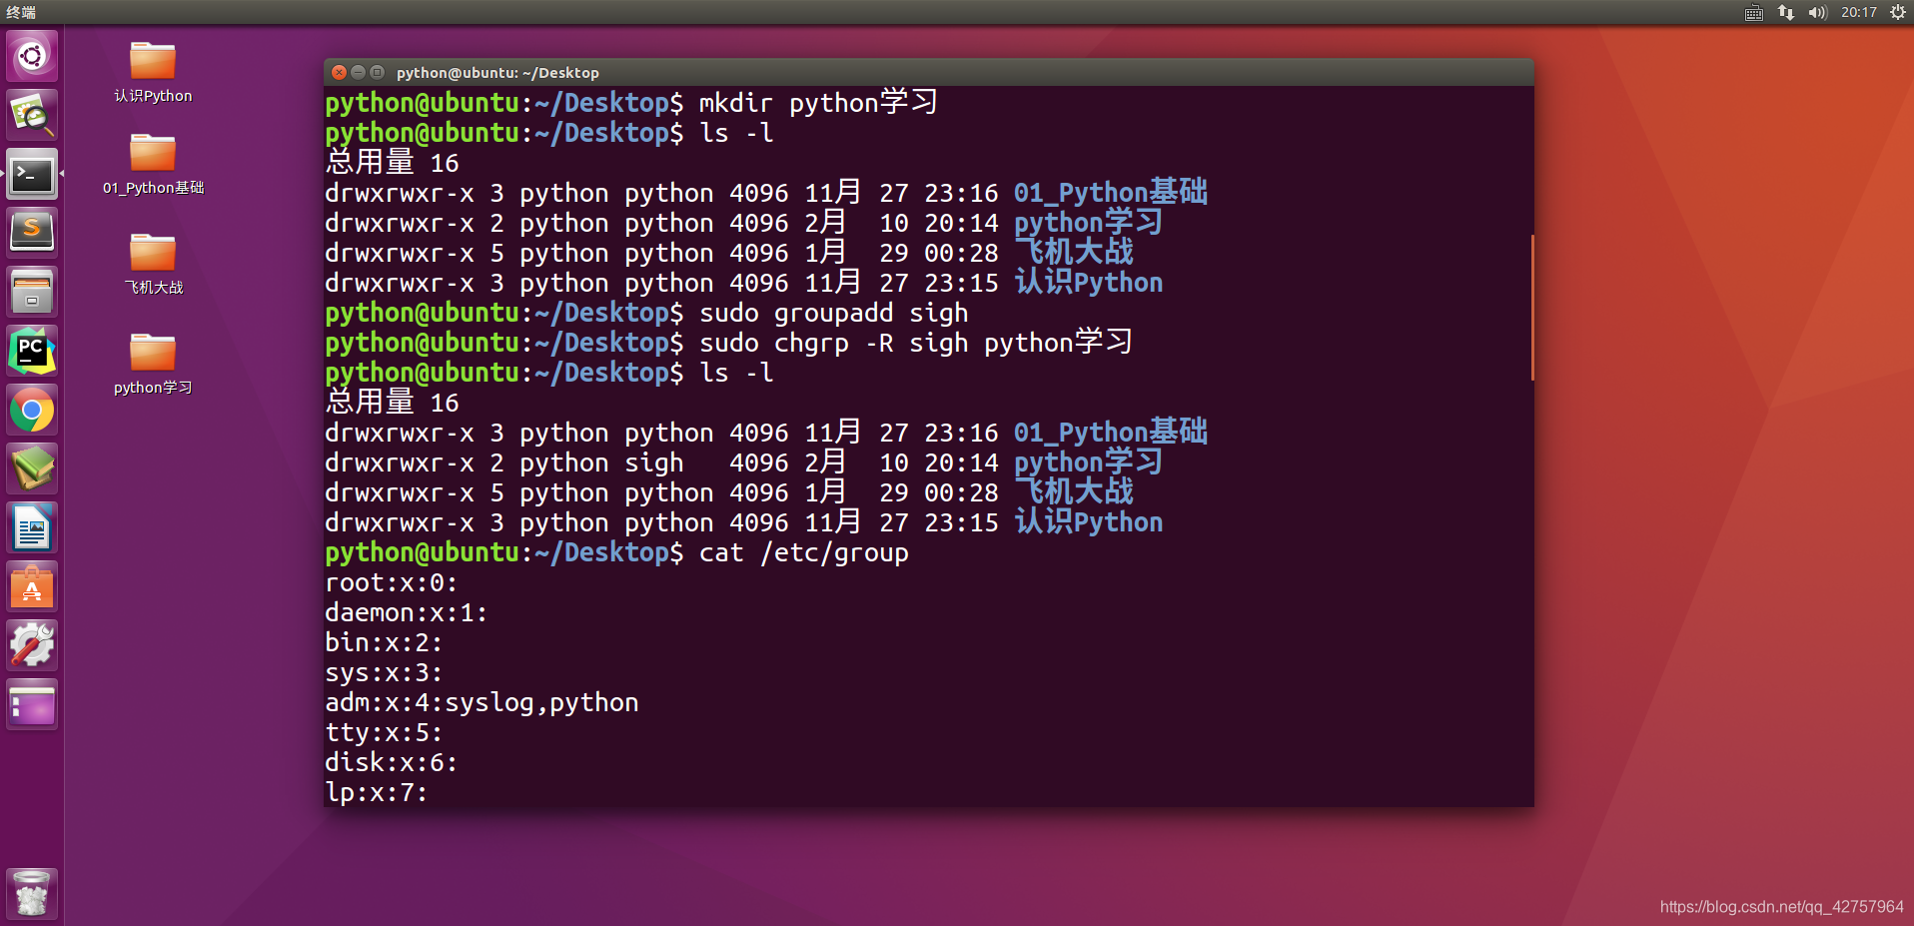Click the terminal title python@ubuntu: ~/Desktop
This screenshot has height=926, width=1914.
click(497, 73)
